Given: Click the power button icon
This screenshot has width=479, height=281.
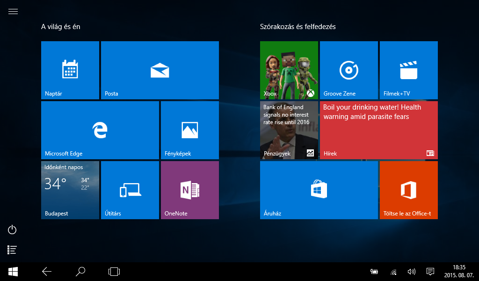Looking at the screenshot, I should [13, 229].
